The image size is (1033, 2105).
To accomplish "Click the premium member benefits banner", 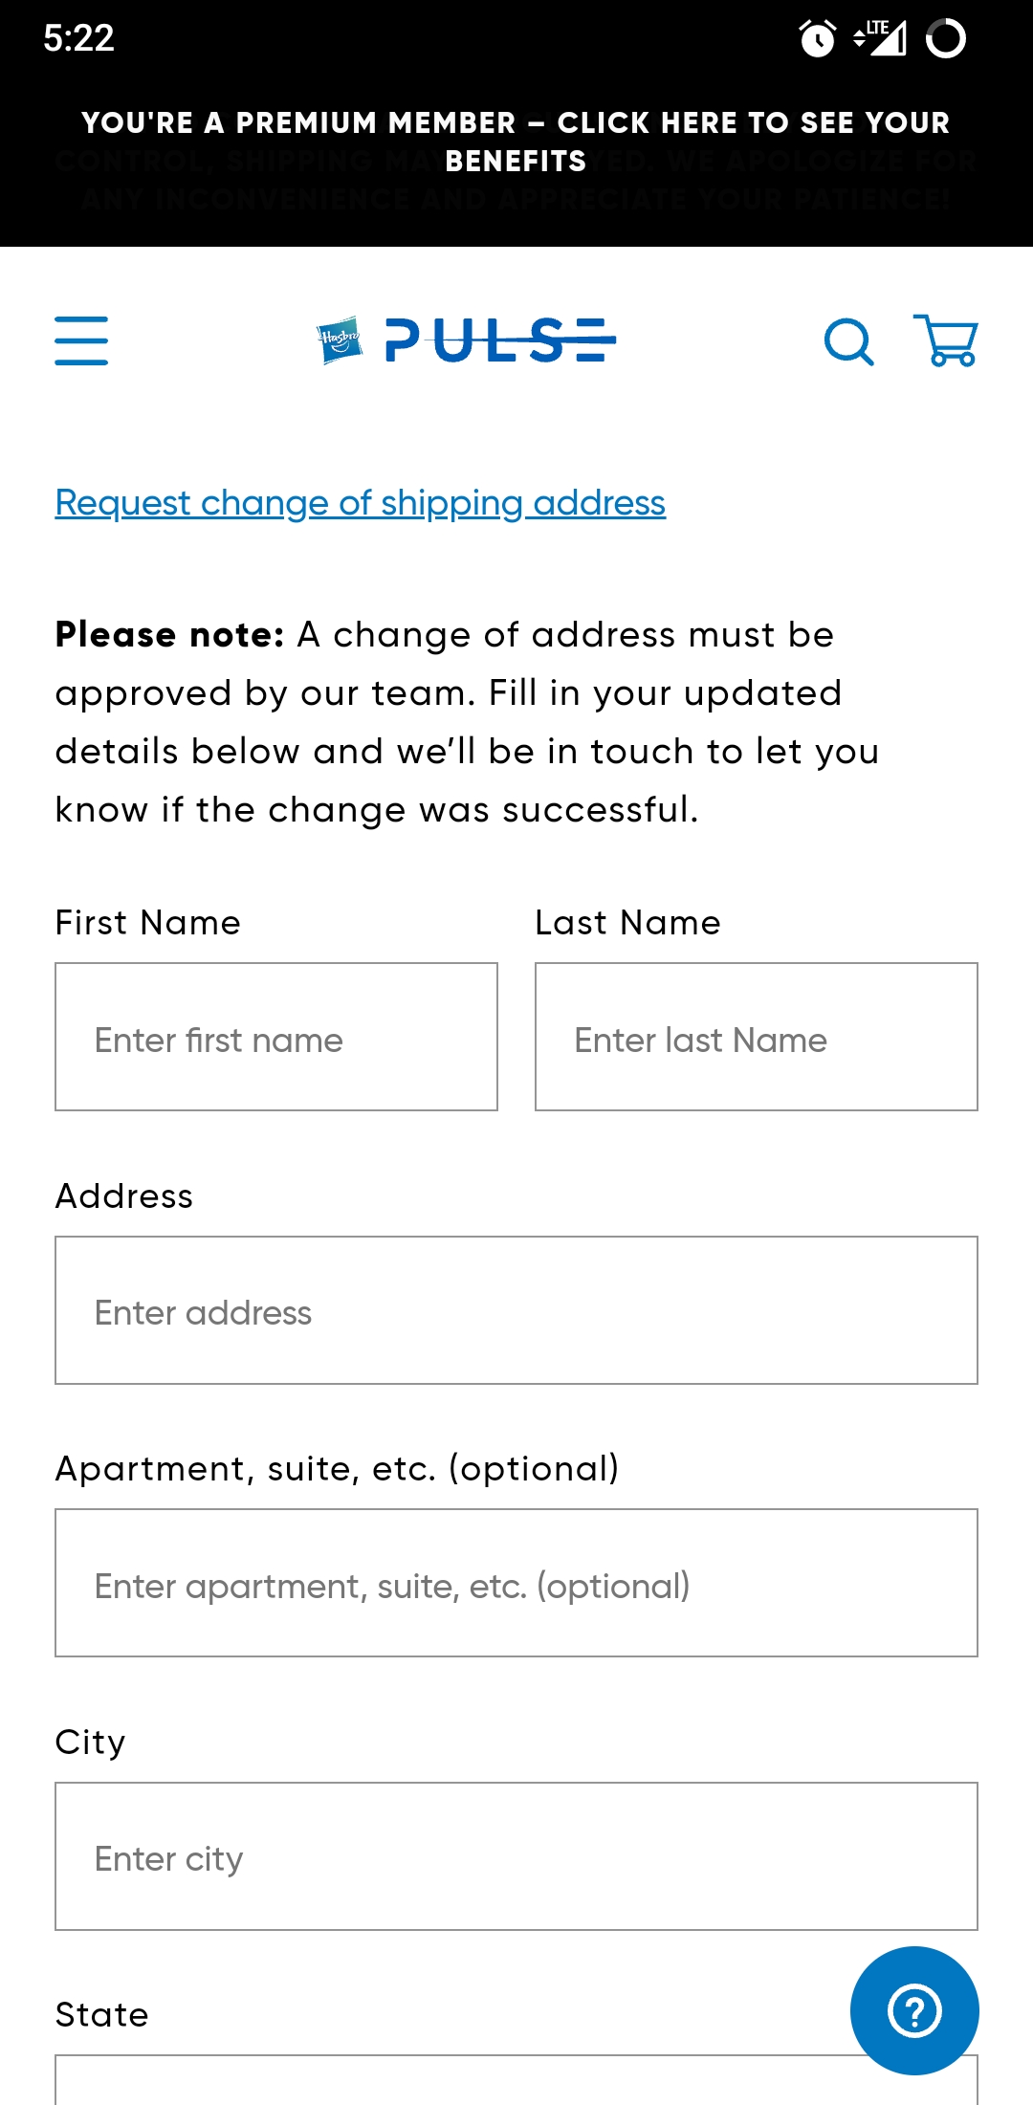I will pos(516,142).
